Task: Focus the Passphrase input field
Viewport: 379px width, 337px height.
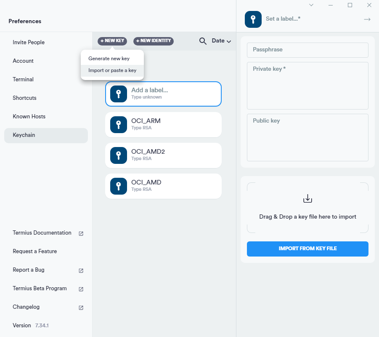Action: point(307,50)
